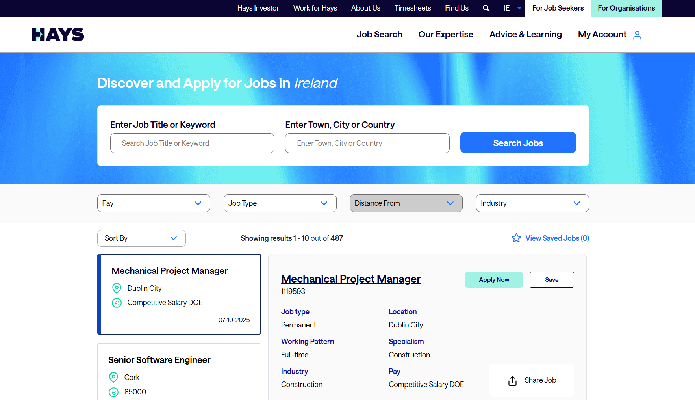Screen dimensions: 695x400
Task: Click 'Full-time' under Working Pattern
Action: click(295, 355)
